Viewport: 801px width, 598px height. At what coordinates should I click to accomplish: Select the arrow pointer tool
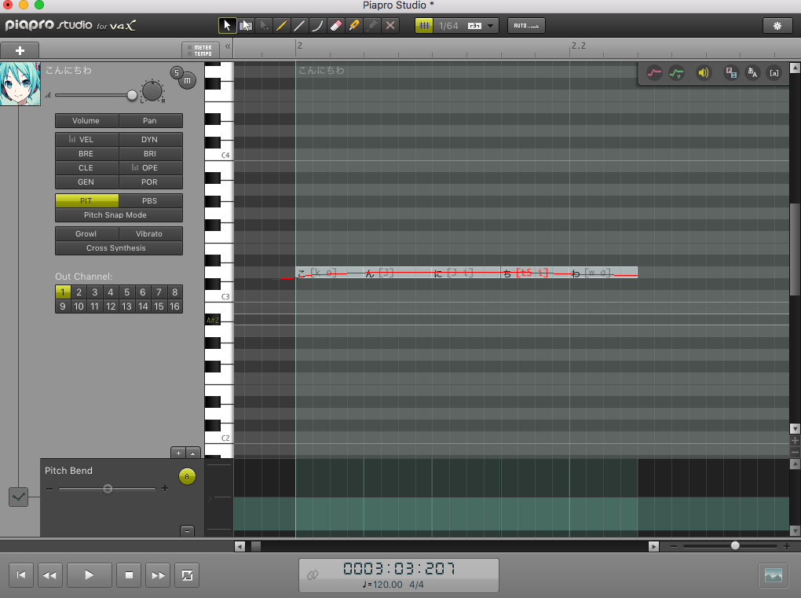227,26
